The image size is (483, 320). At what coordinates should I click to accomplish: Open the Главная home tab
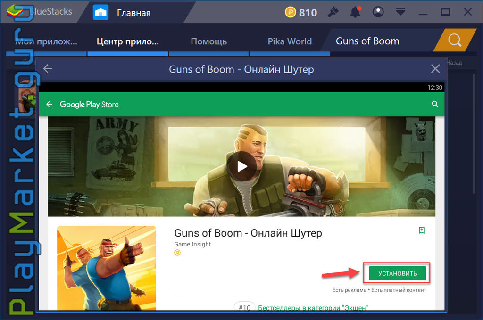point(133,13)
